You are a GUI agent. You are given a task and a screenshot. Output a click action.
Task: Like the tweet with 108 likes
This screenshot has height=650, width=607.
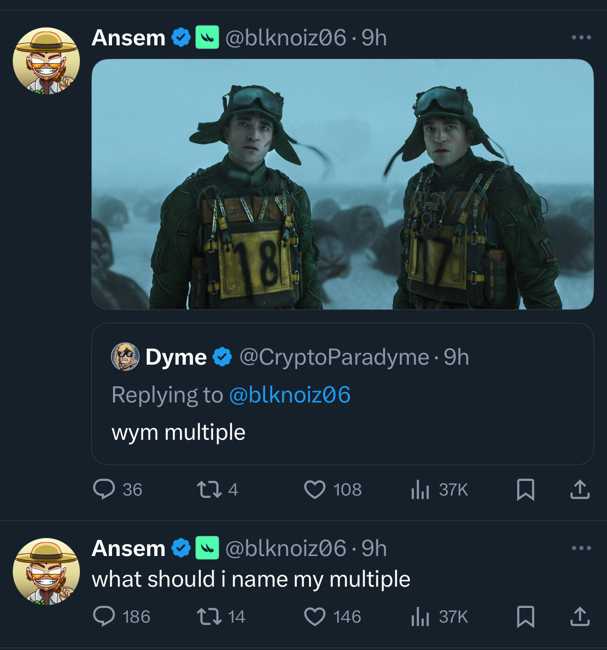coord(315,489)
